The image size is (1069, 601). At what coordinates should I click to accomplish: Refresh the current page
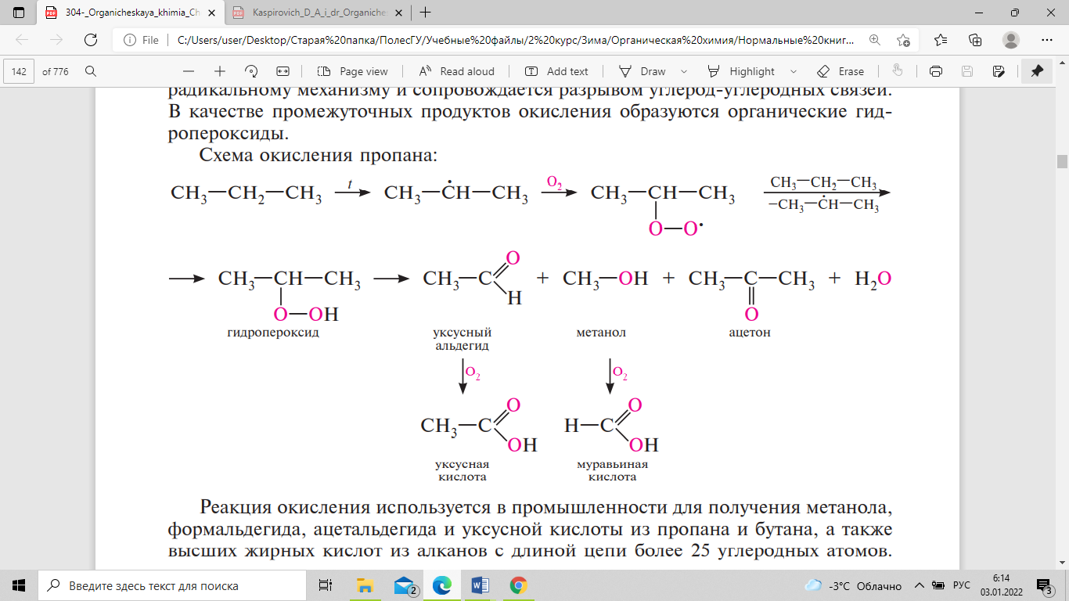(91, 40)
